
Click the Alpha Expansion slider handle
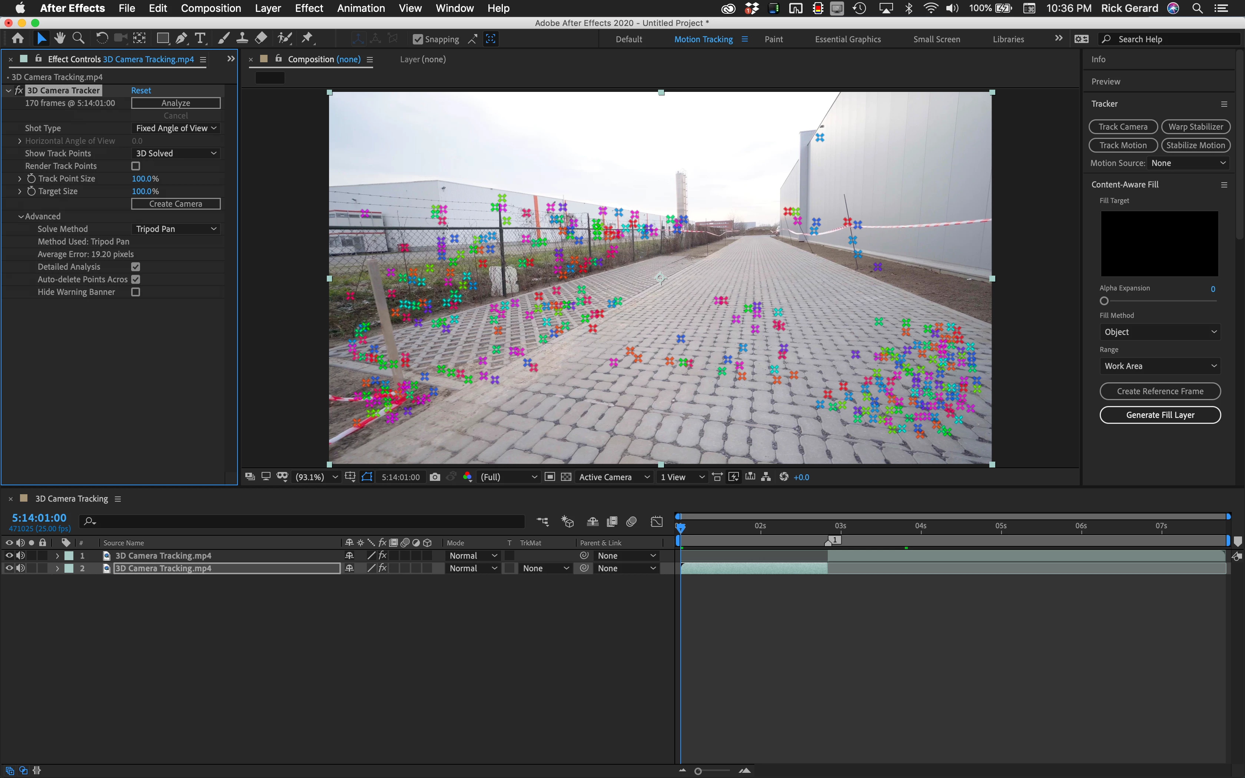1104,301
